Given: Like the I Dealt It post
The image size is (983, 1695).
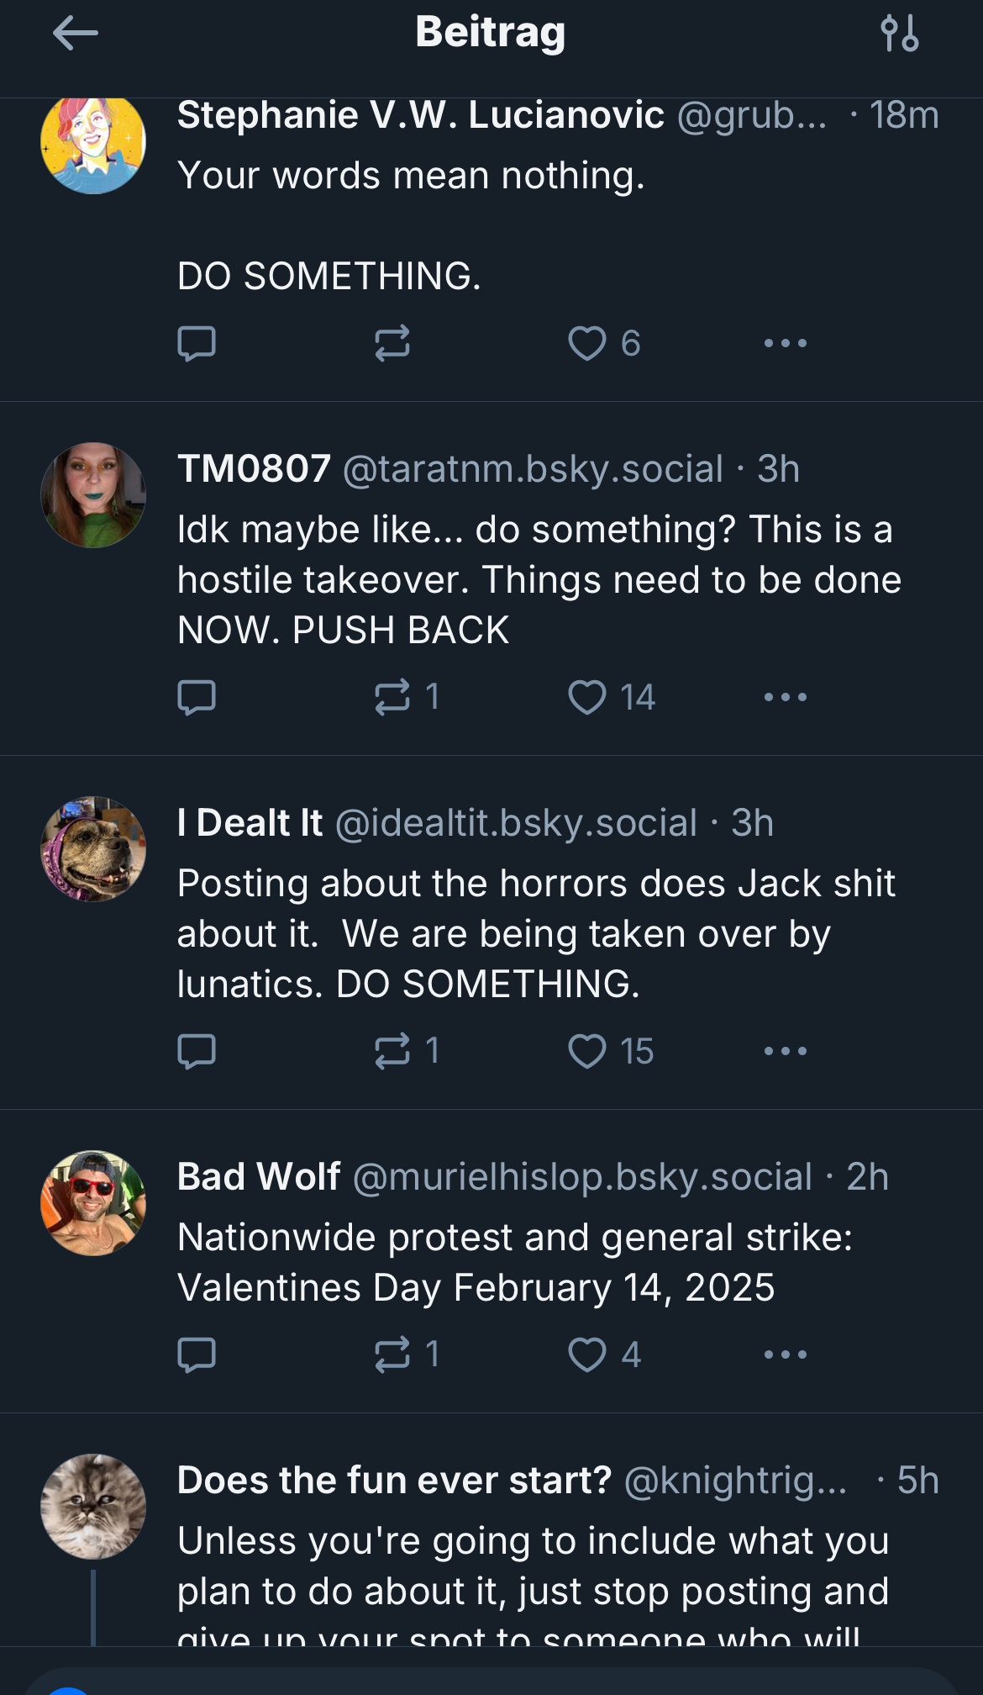Looking at the screenshot, I should [587, 1051].
